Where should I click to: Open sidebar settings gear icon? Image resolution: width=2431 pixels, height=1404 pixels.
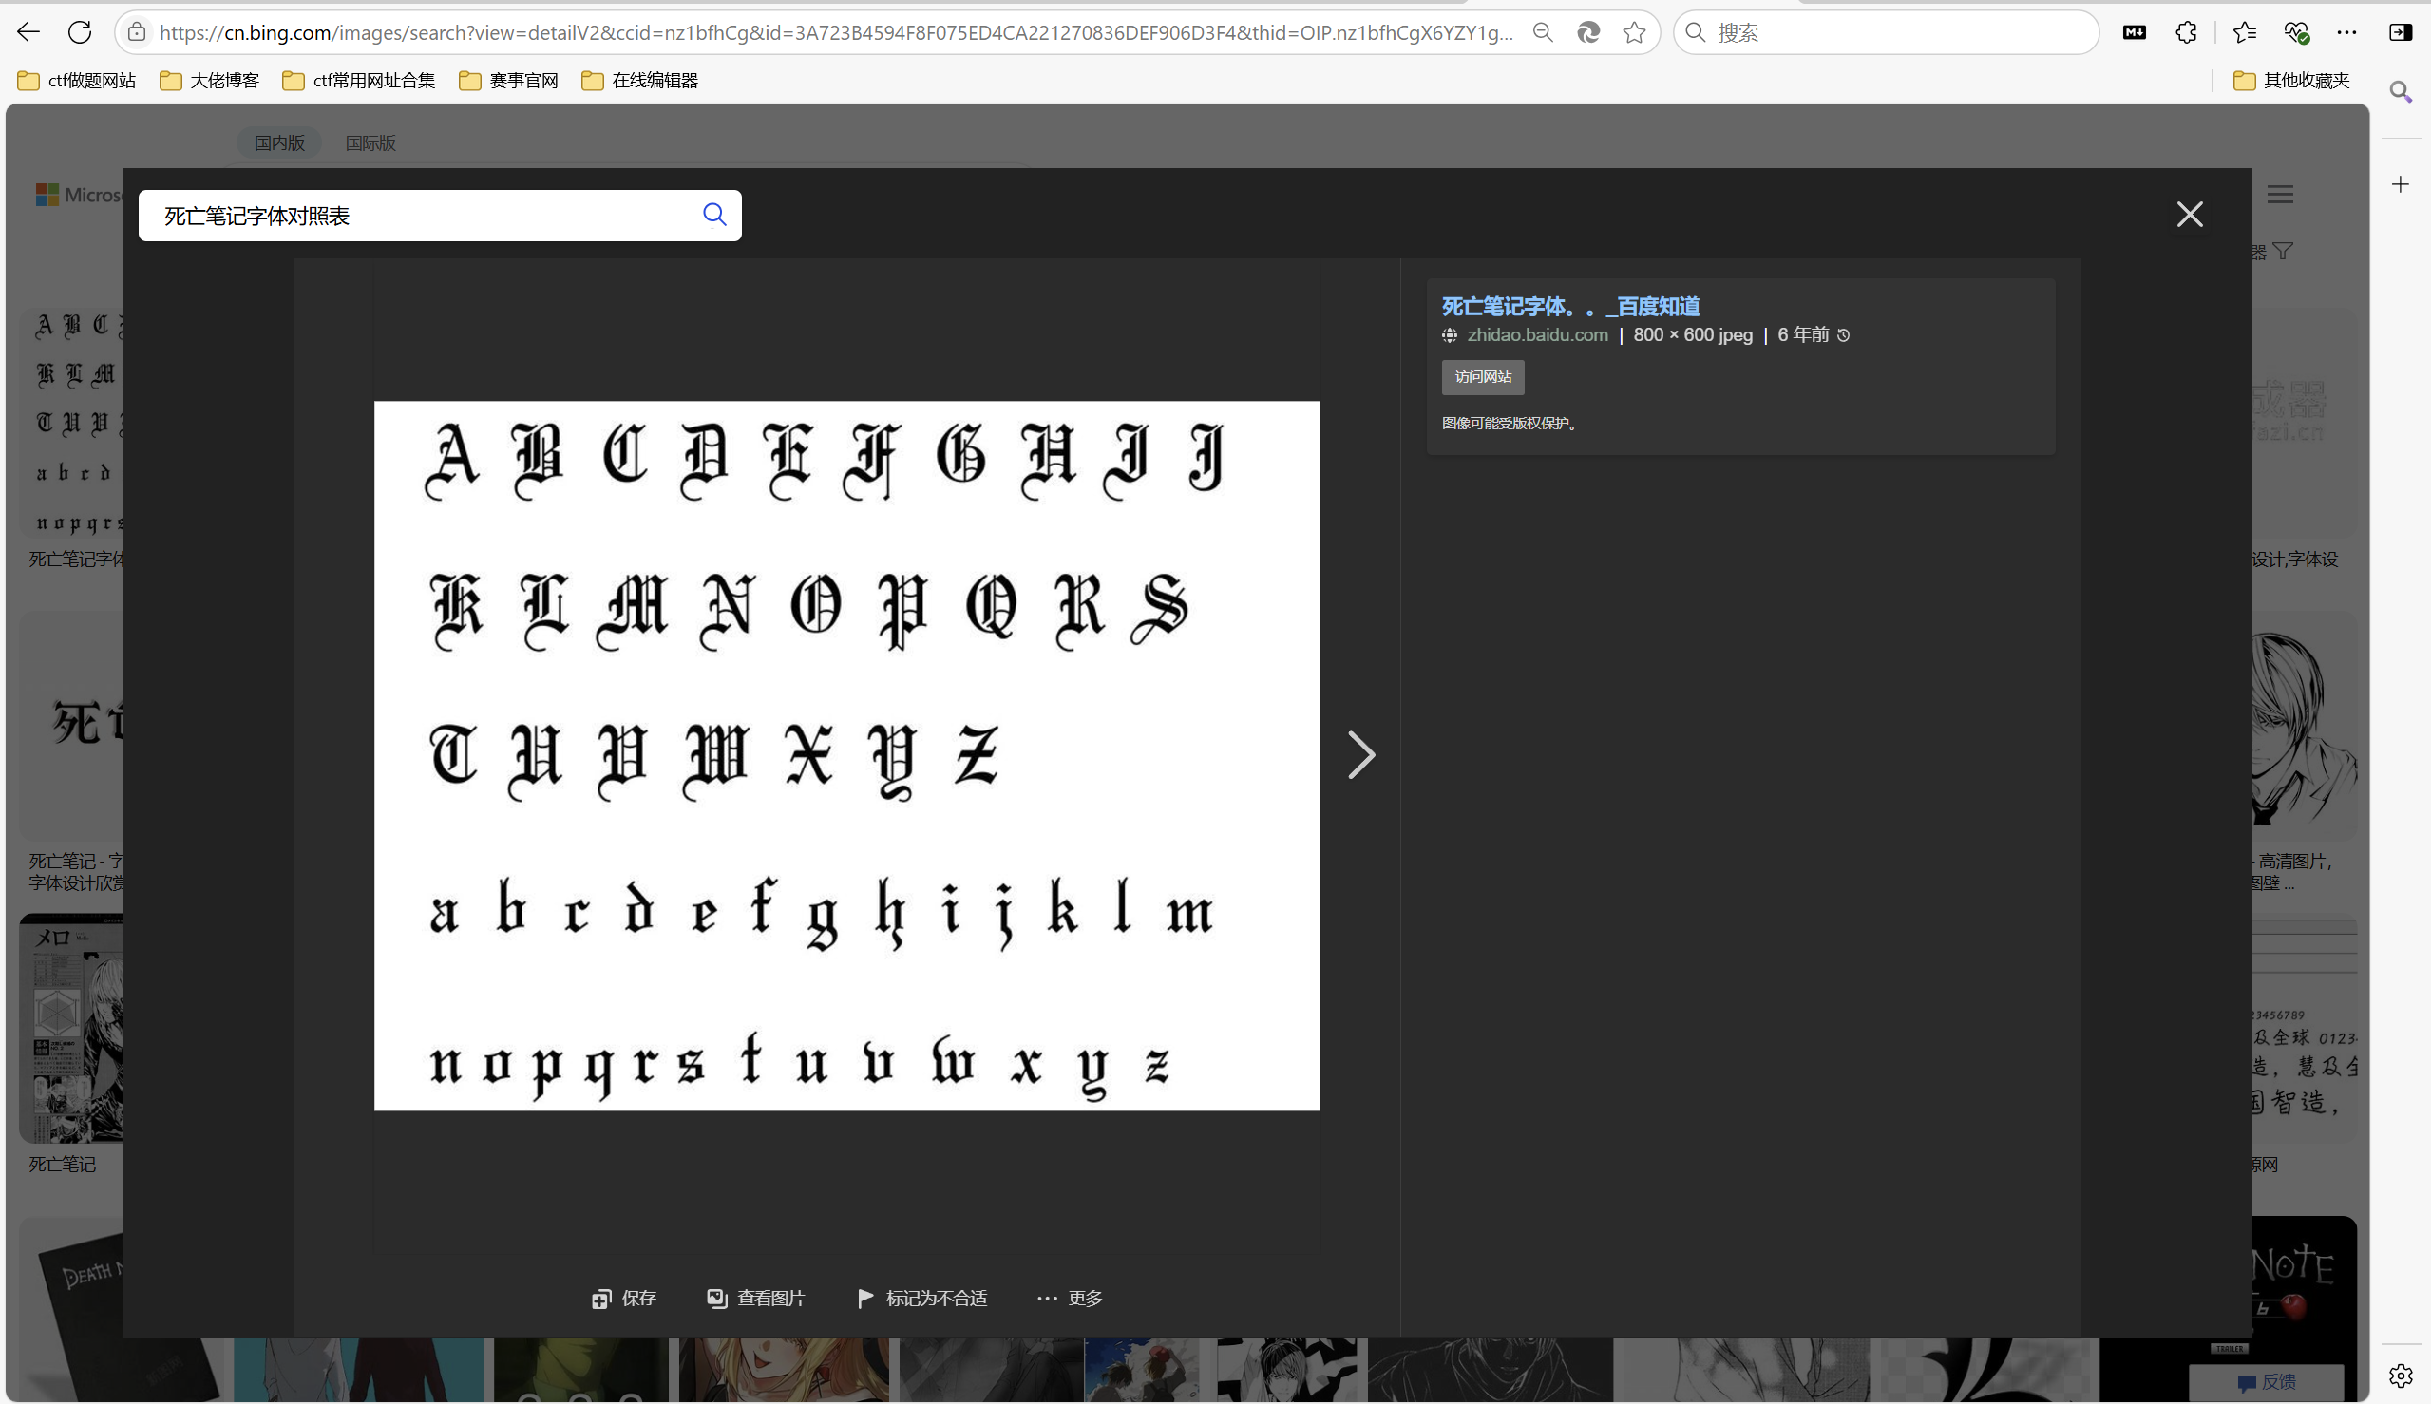(2402, 1376)
